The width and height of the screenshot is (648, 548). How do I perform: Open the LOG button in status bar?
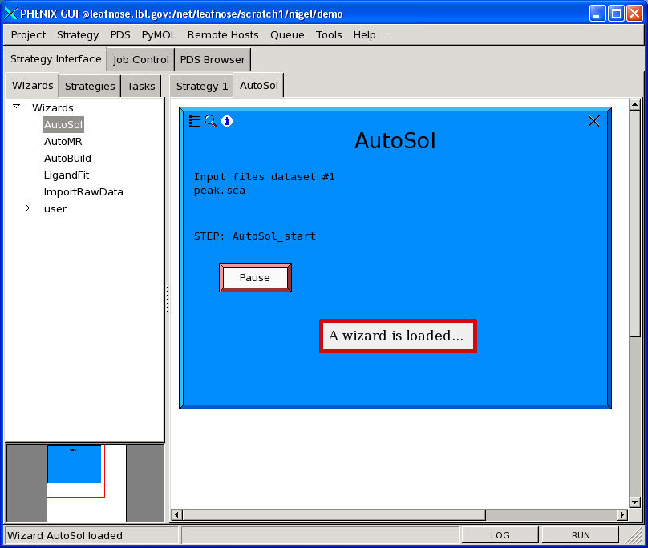click(x=500, y=535)
